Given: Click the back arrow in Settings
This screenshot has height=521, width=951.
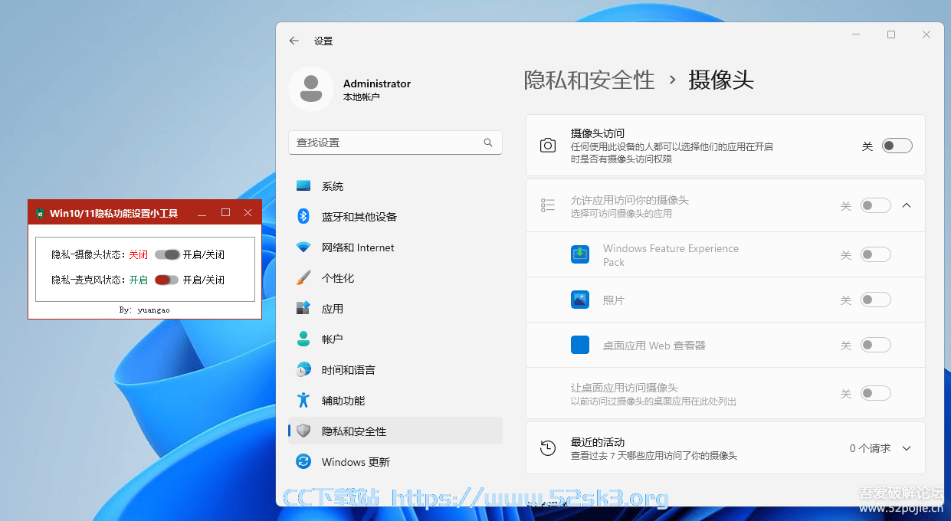Looking at the screenshot, I should [294, 41].
